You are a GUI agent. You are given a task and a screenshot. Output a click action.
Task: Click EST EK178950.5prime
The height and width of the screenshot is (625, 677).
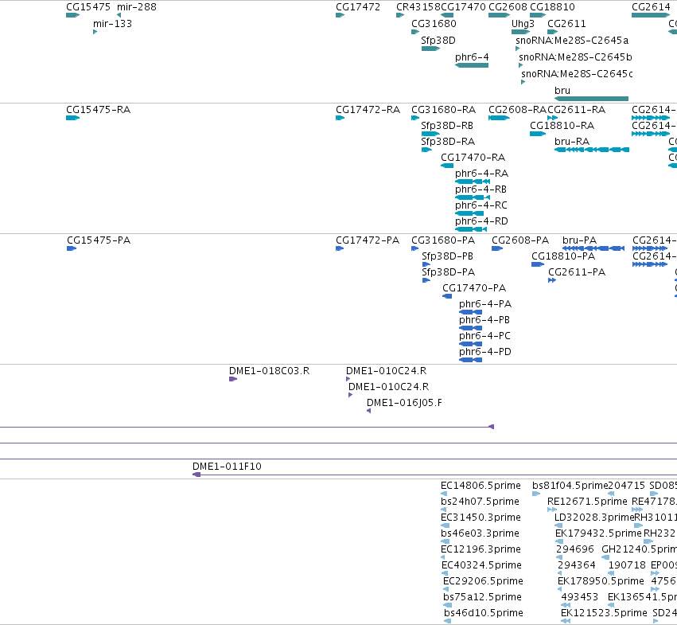(559, 589)
